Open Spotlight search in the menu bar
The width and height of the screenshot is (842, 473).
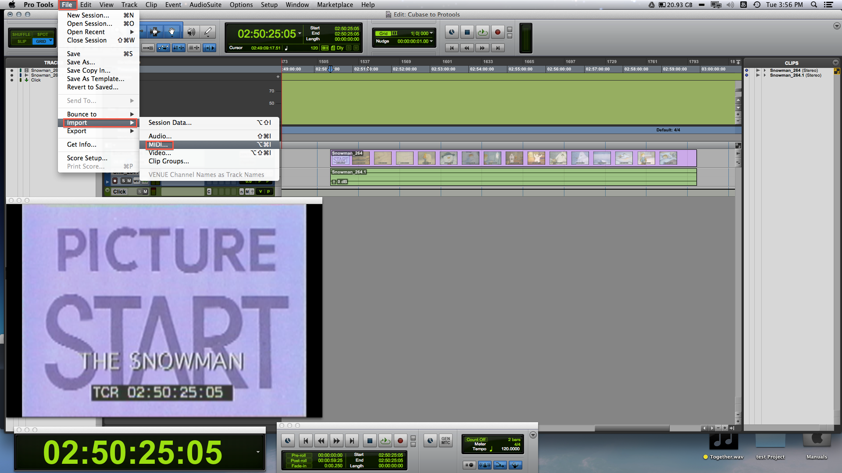814,5
